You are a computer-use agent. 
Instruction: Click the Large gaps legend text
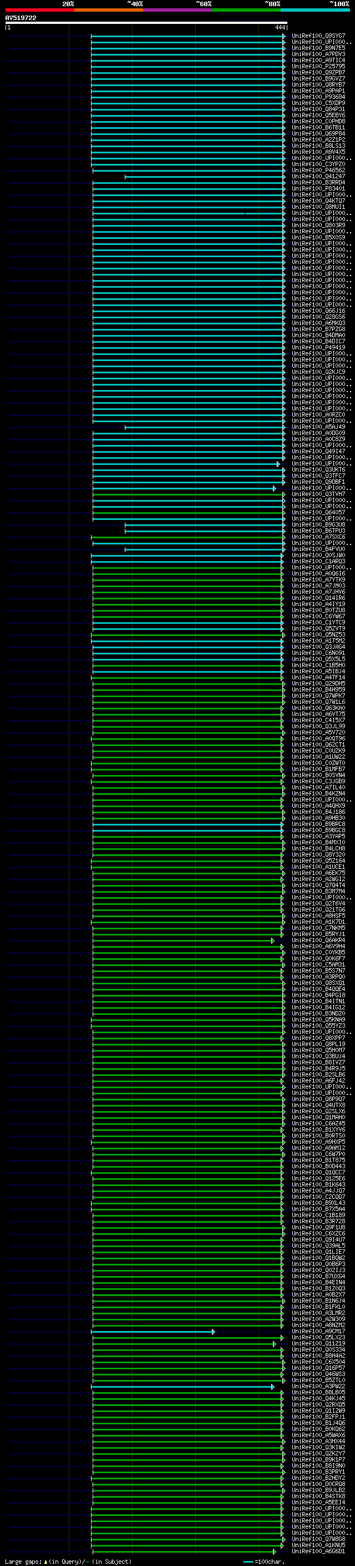pyautogui.click(x=68, y=1561)
